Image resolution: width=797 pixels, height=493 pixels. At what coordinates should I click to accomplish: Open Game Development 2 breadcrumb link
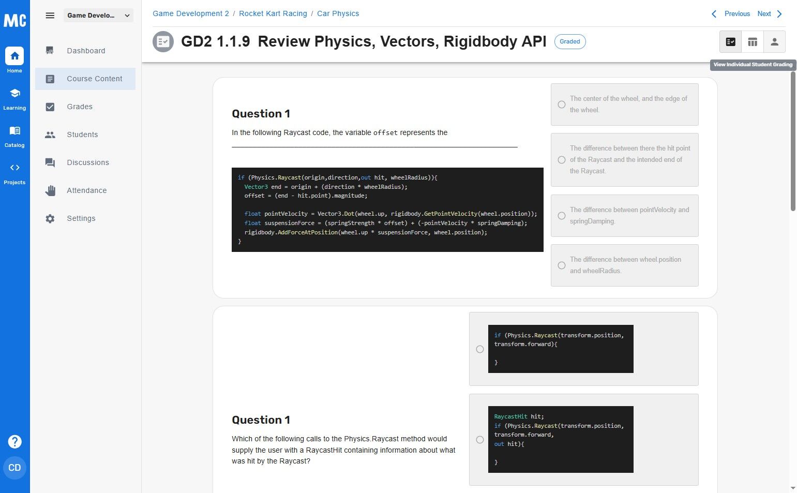(191, 13)
